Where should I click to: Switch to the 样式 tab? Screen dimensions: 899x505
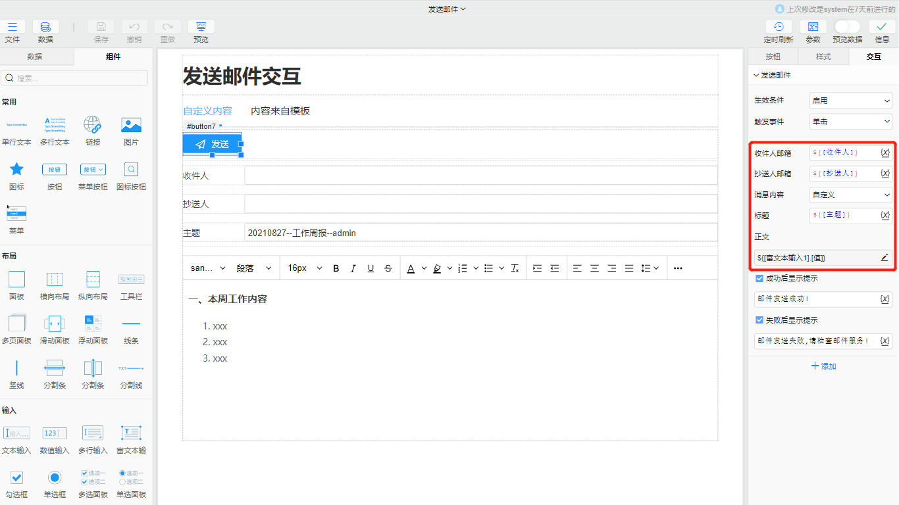823,57
